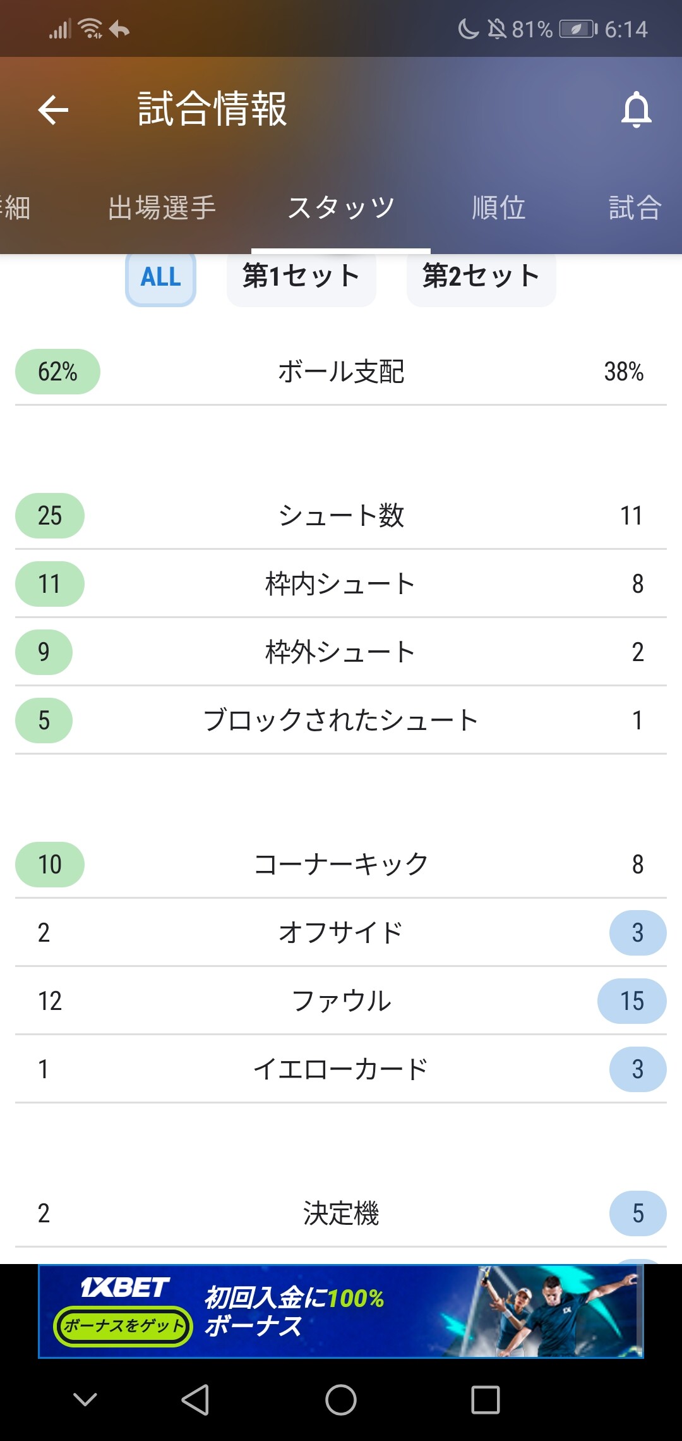
Task: Switch to the 順位 tab
Action: [x=499, y=208]
